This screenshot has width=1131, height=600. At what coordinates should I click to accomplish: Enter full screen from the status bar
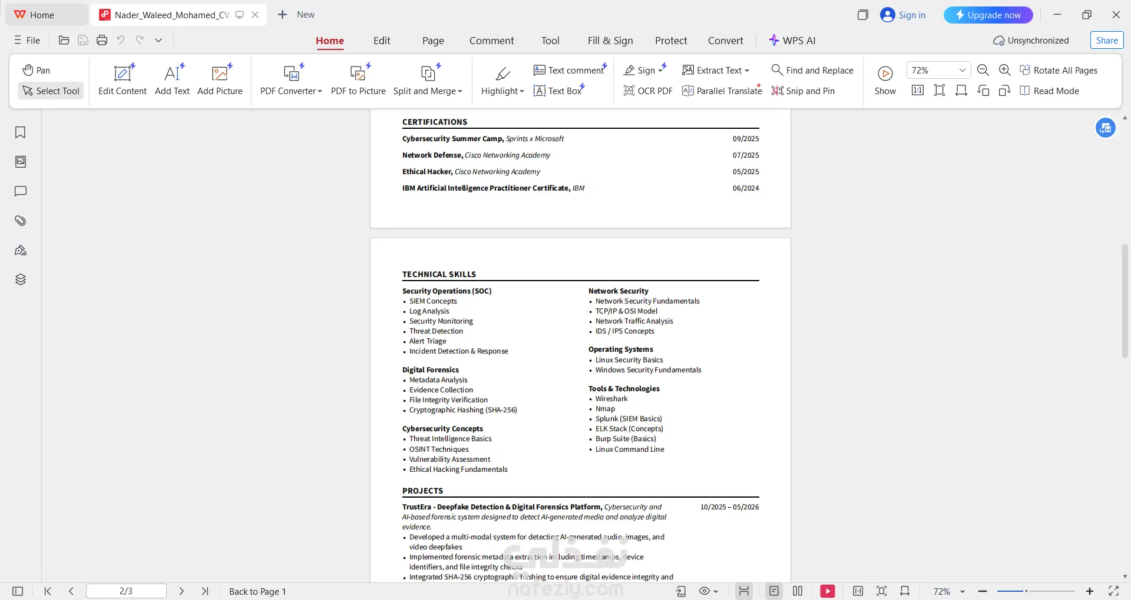tap(1114, 591)
